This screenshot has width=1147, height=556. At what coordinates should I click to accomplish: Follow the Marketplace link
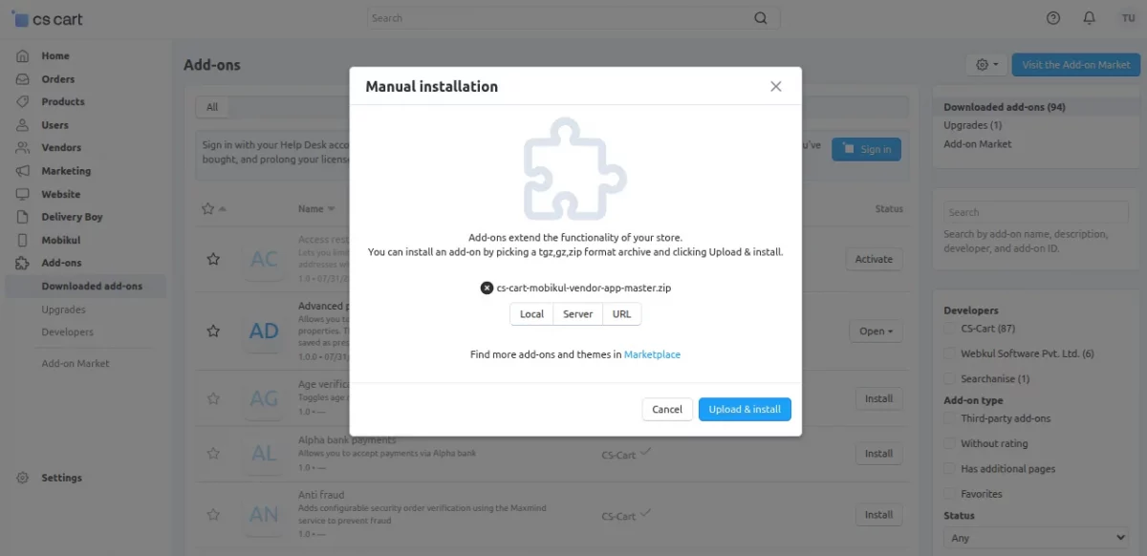(x=652, y=354)
